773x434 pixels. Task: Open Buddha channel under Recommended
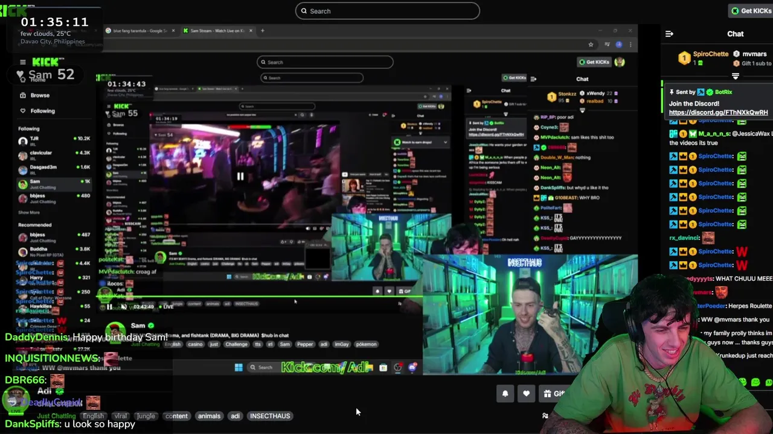pyautogui.click(x=54, y=251)
